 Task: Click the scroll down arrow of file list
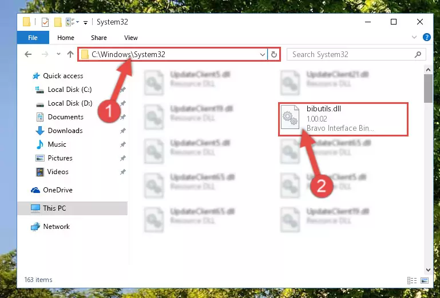(x=428, y=270)
